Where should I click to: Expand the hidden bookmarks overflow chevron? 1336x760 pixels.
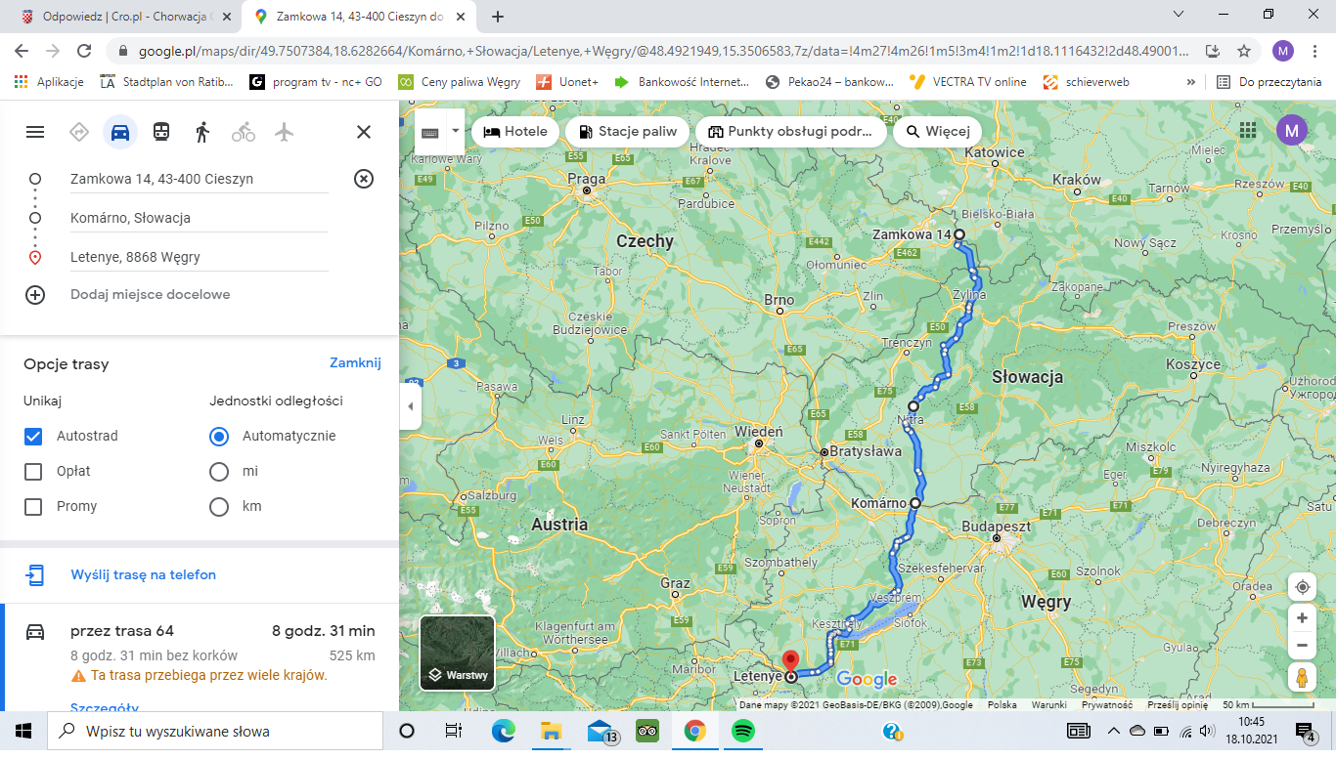pos(1190,82)
